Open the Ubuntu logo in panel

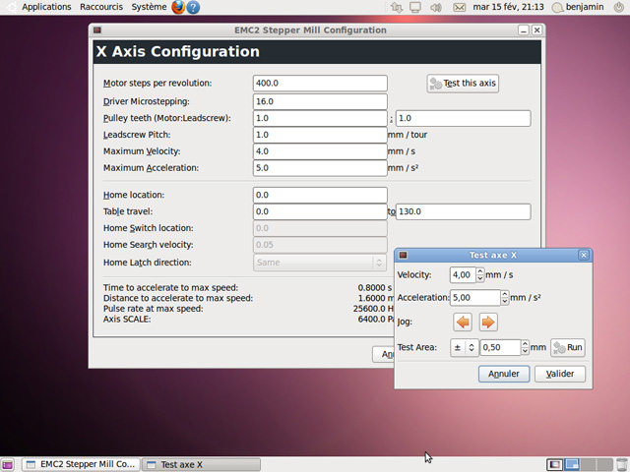(x=10, y=7)
